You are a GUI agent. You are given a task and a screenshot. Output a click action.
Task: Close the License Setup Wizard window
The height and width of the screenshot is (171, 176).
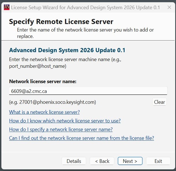[x=169, y=8]
